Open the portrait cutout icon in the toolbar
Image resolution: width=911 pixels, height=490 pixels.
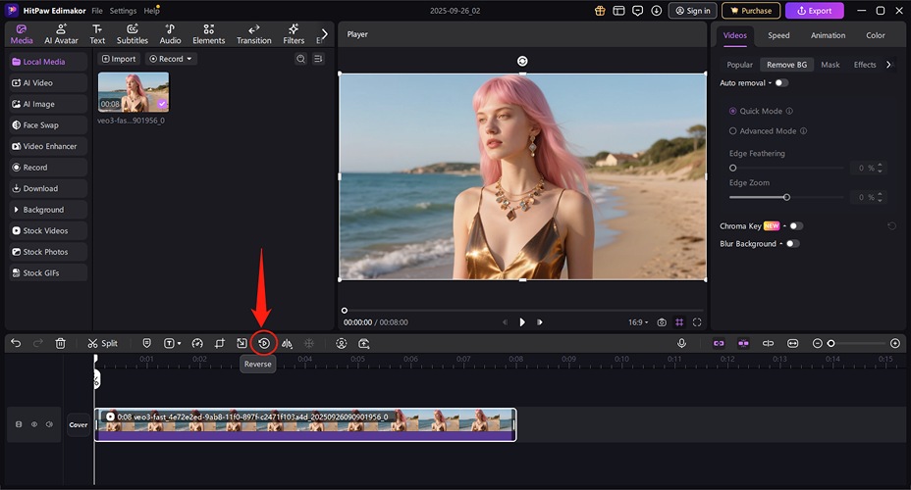tap(341, 343)
